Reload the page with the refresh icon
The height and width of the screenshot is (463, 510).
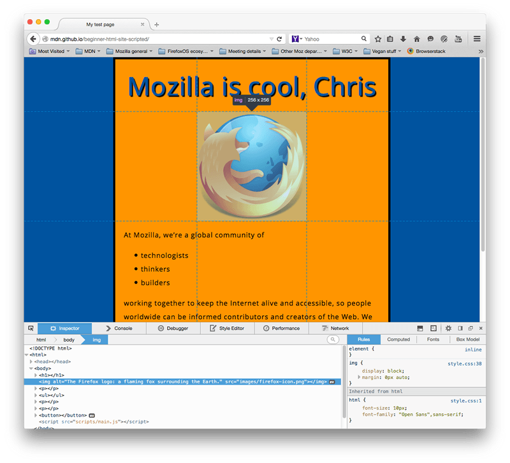pyautogui.click(x=279, y=39)
